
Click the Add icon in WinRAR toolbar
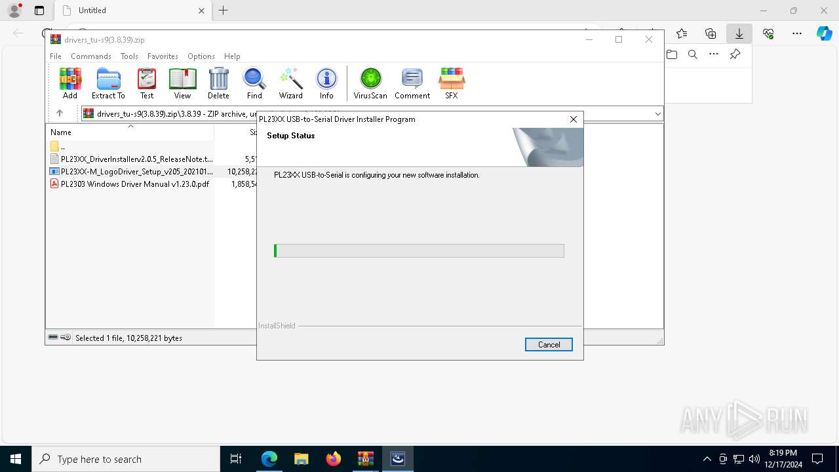(x=70, y=83)
